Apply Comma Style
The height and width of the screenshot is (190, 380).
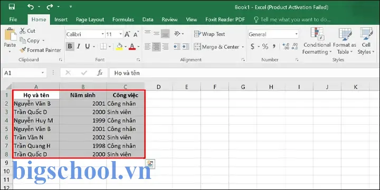(x=274, y=46)
